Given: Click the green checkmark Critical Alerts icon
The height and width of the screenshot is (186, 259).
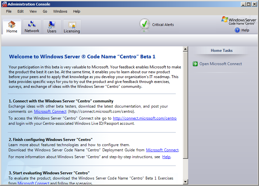Looking at the screenshot, I should [x=144, y=24].
